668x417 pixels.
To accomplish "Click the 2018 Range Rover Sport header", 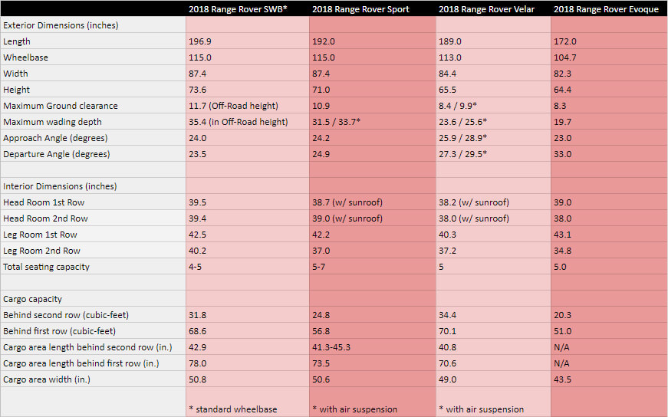I will pos(360,9).
